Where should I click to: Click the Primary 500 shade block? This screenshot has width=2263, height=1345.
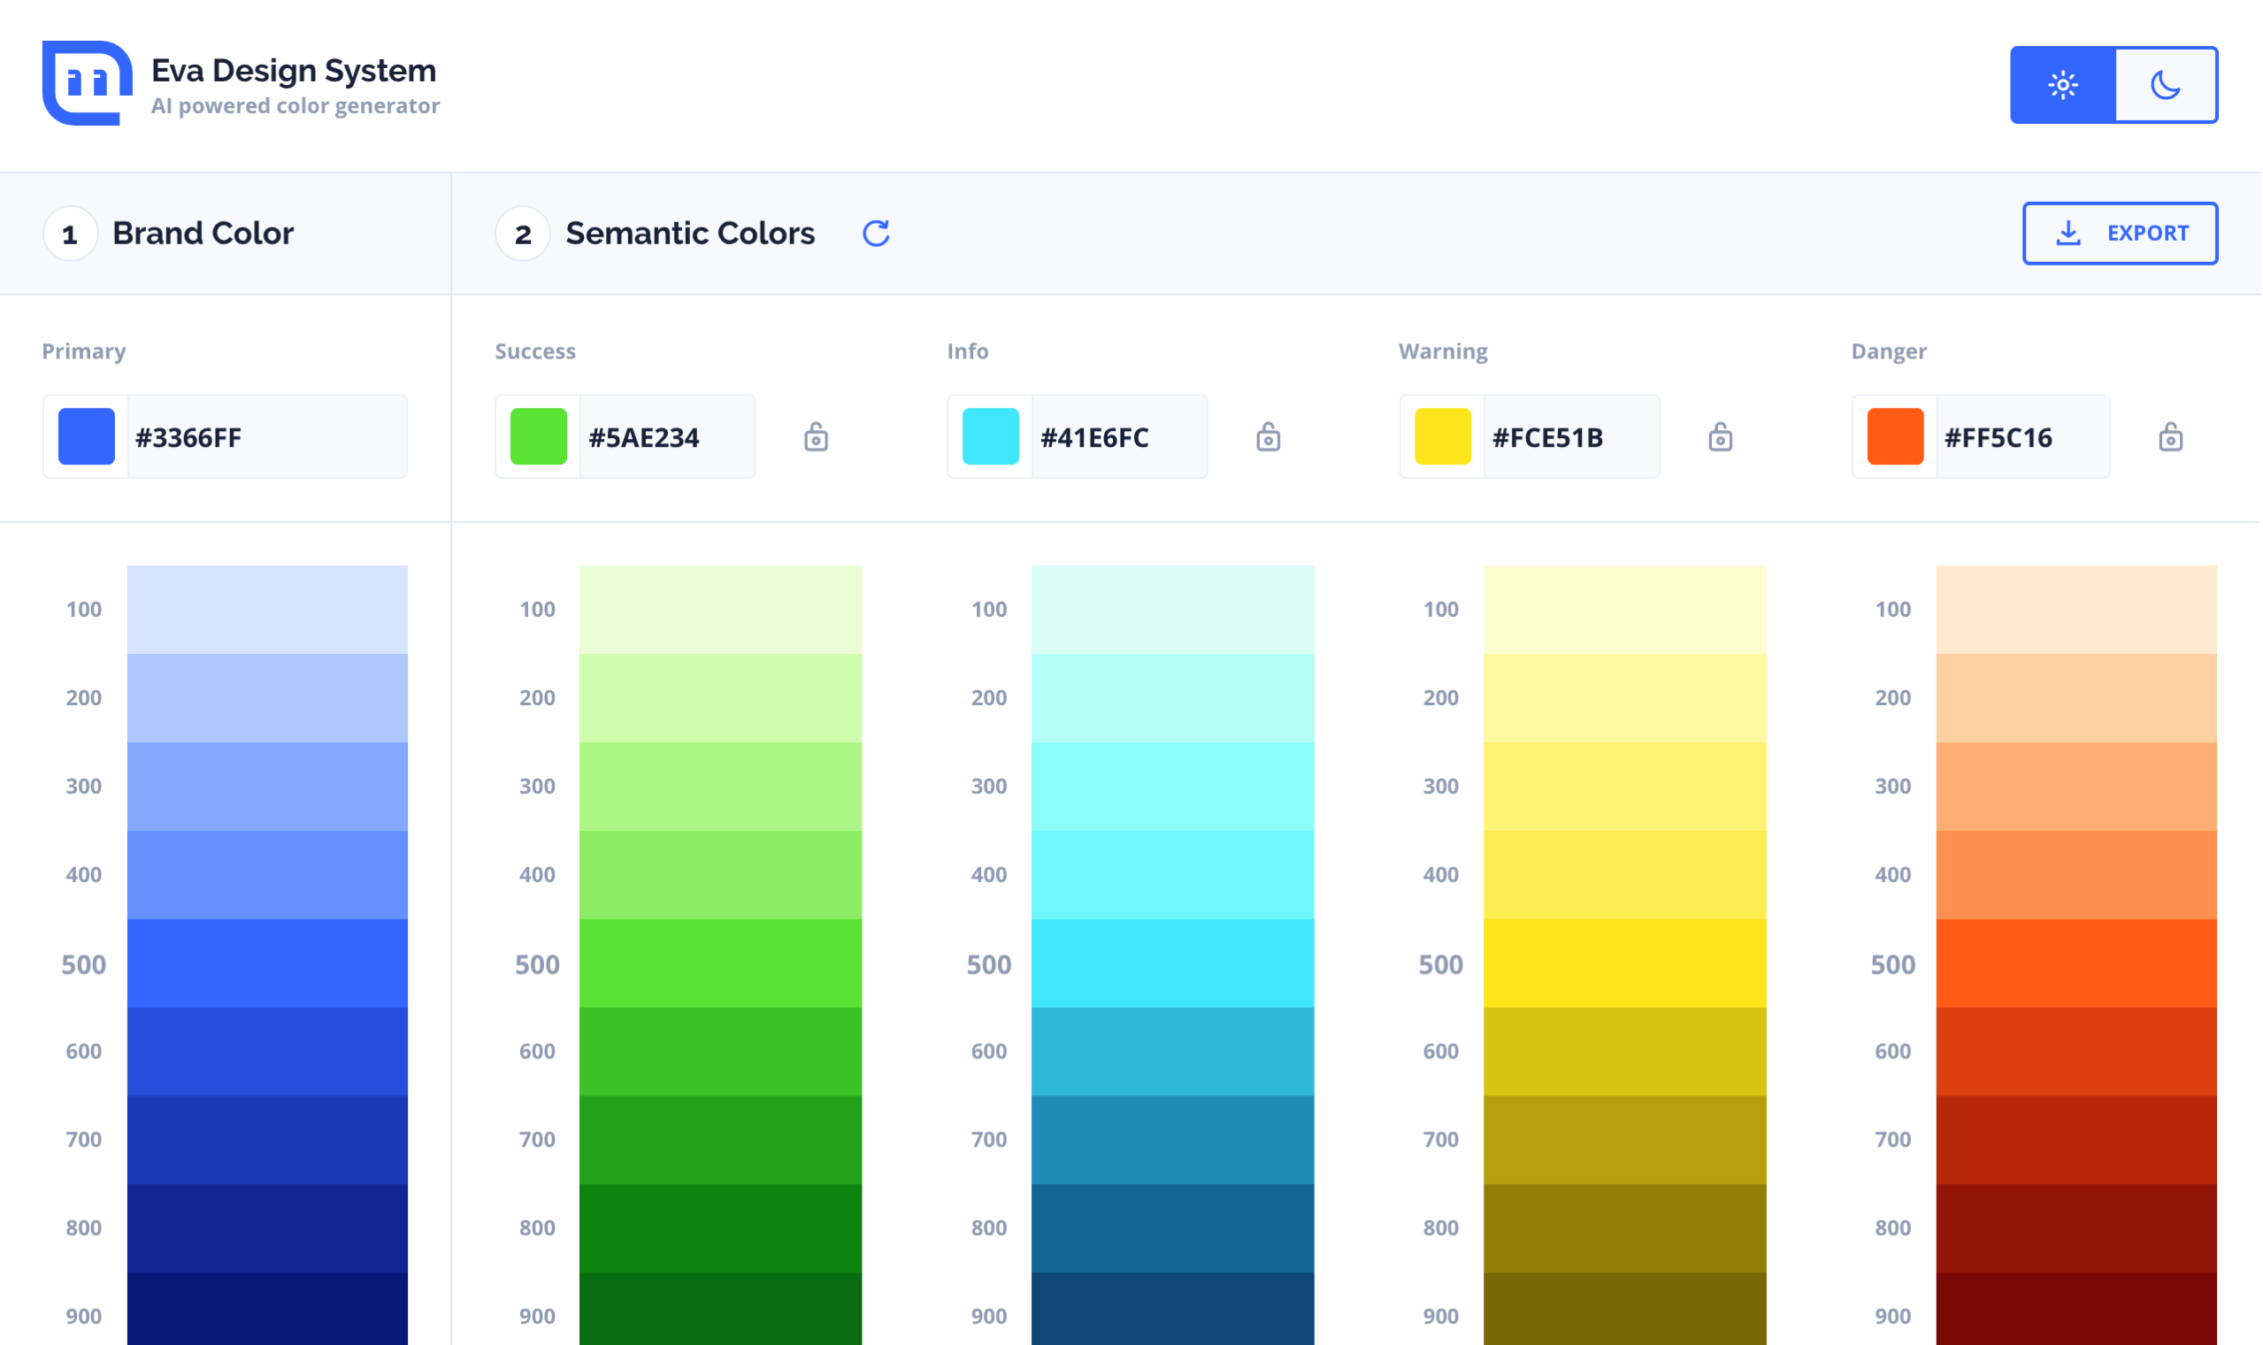tap(266, 964)
